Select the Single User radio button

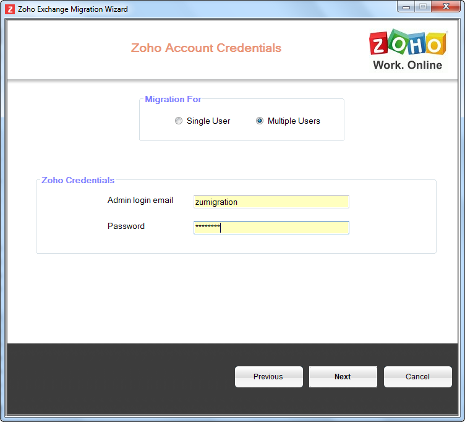click(x=179, y=121)
